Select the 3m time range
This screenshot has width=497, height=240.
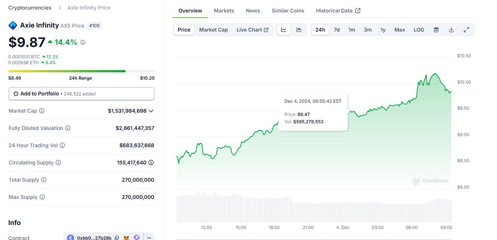coord(368,30)
